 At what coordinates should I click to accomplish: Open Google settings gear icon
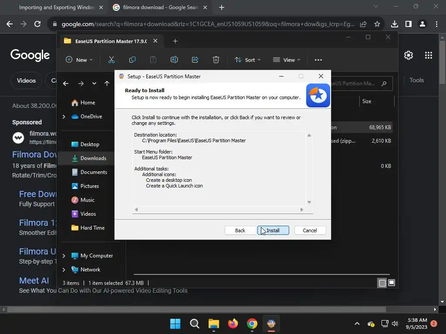pyautogui.click(x=409, y=55)
